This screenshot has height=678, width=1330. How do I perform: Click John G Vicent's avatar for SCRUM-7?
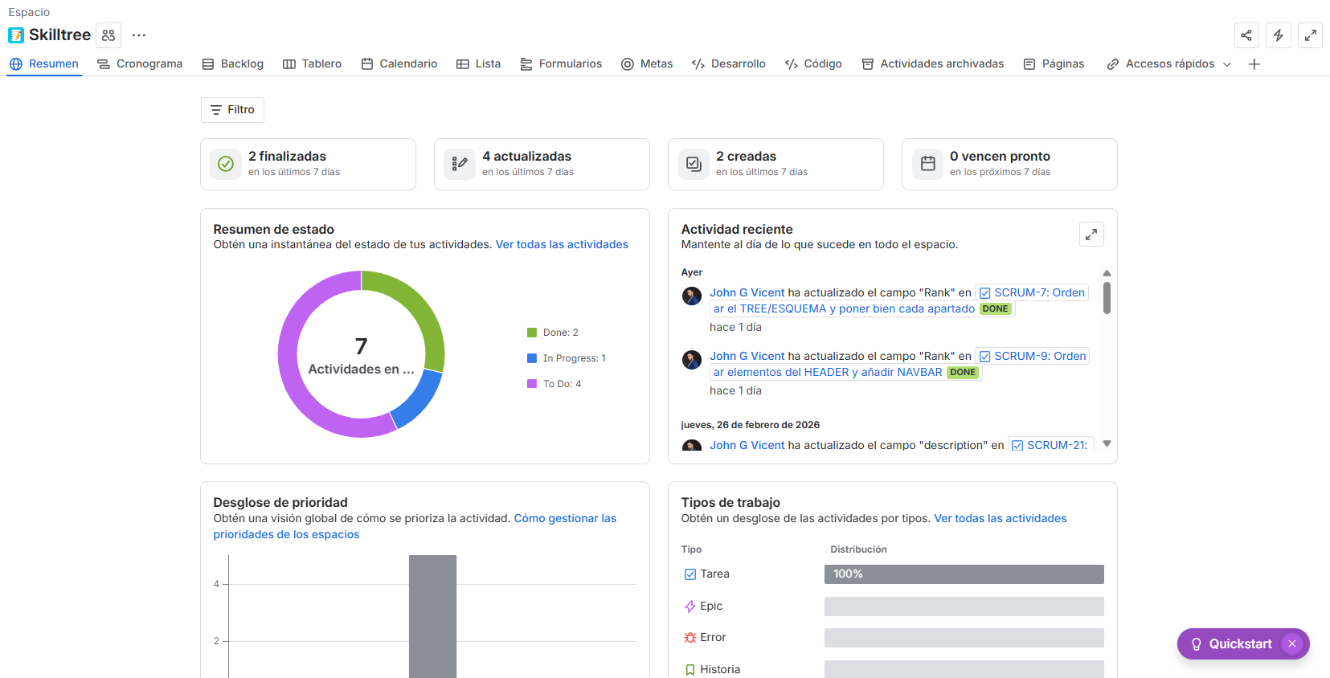coord(692,296)
